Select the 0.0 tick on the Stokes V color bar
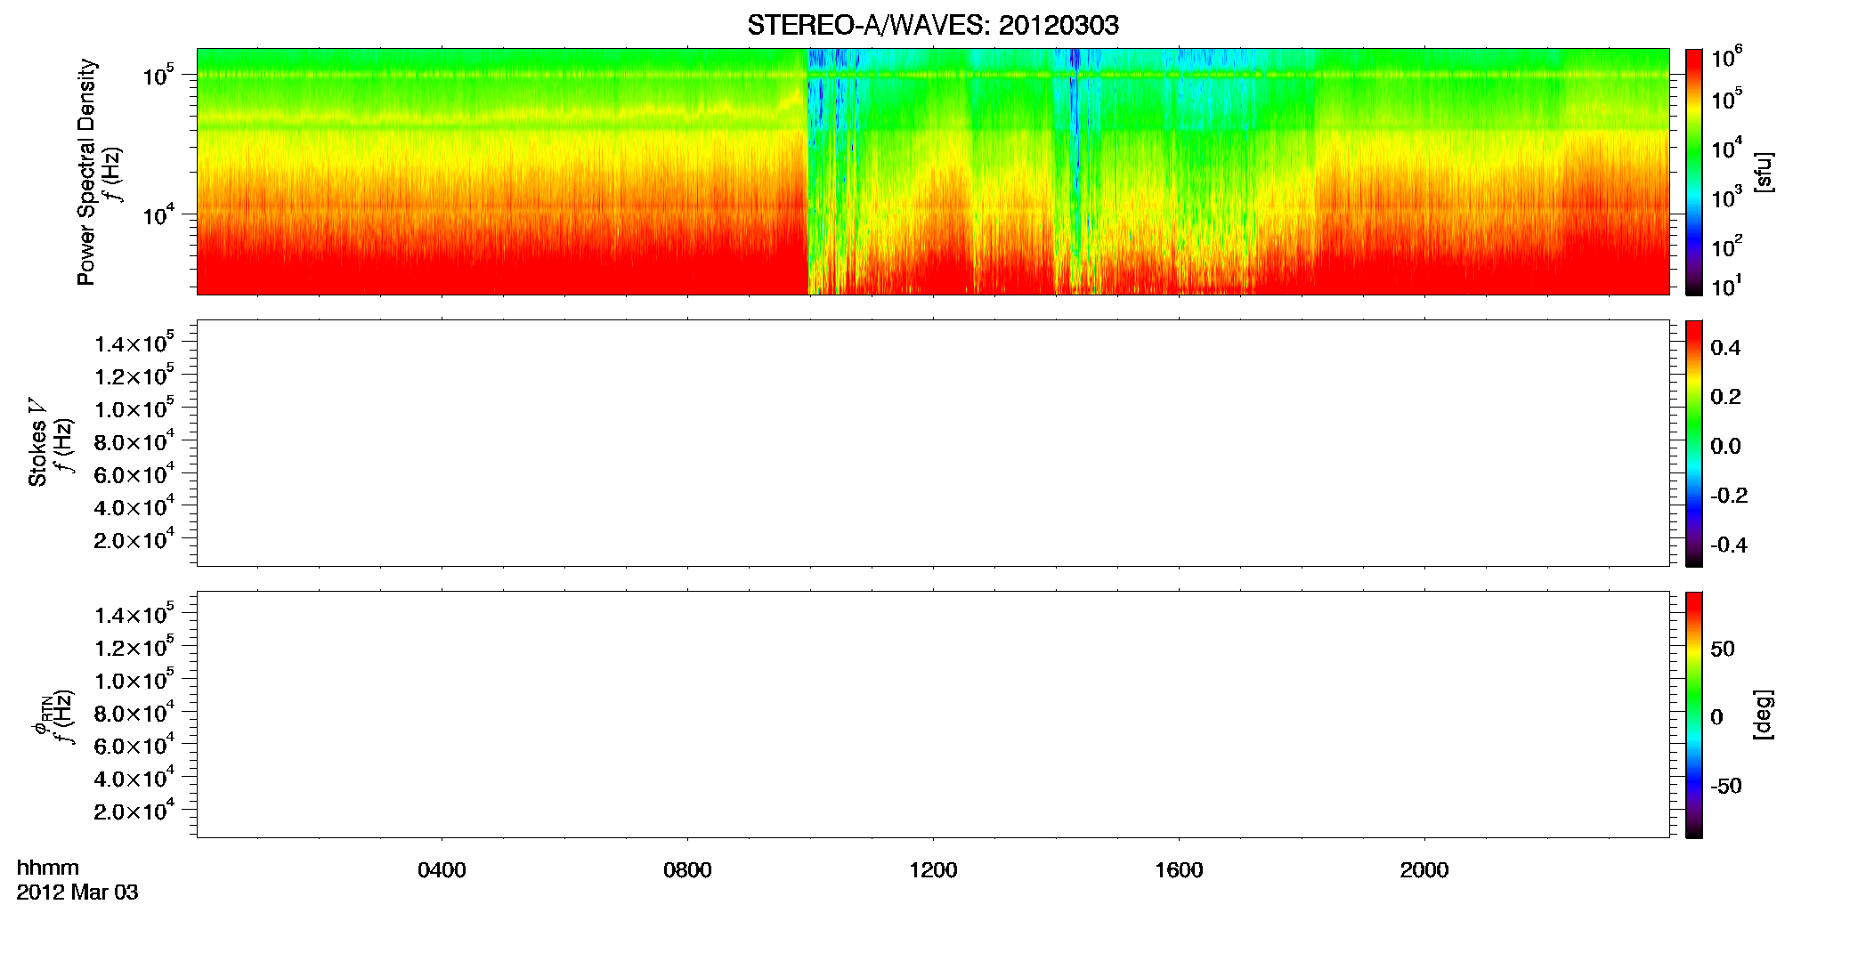The height and width of the screenshot is (961, 1866). (1725, 447)
